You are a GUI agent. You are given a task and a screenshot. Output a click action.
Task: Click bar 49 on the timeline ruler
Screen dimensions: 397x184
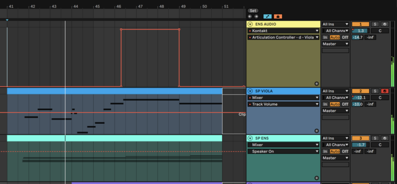pyautogui.click(x=183, y=6)
